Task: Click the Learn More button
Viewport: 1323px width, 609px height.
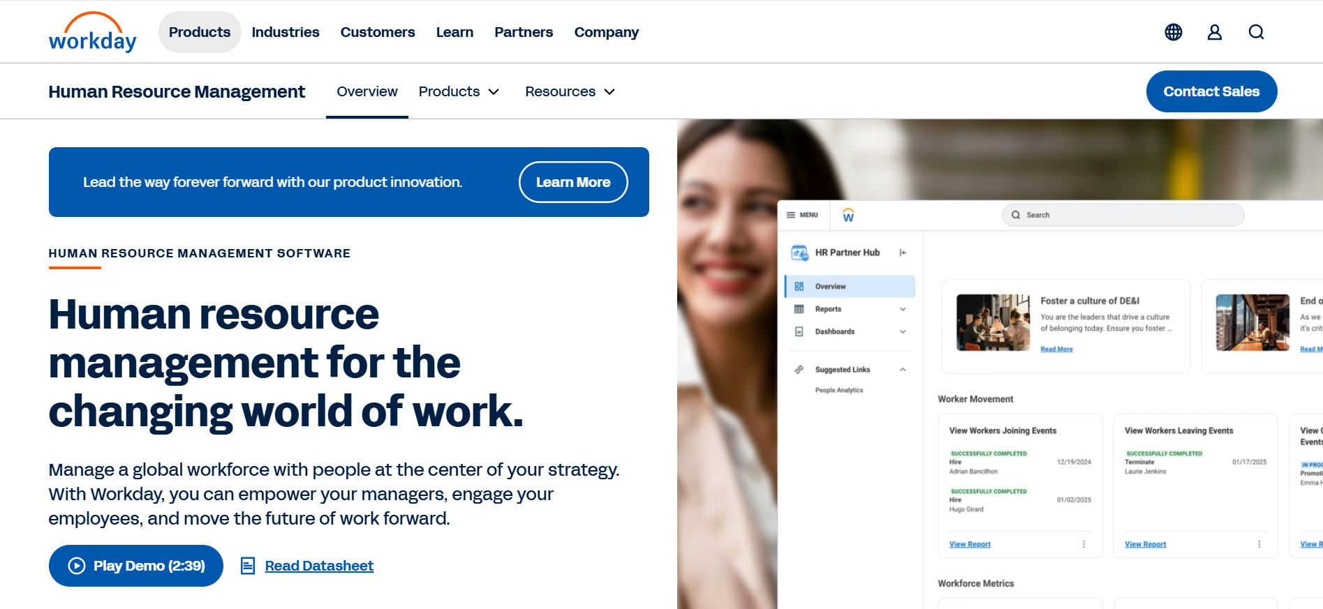Action: (x=573, y=182)
